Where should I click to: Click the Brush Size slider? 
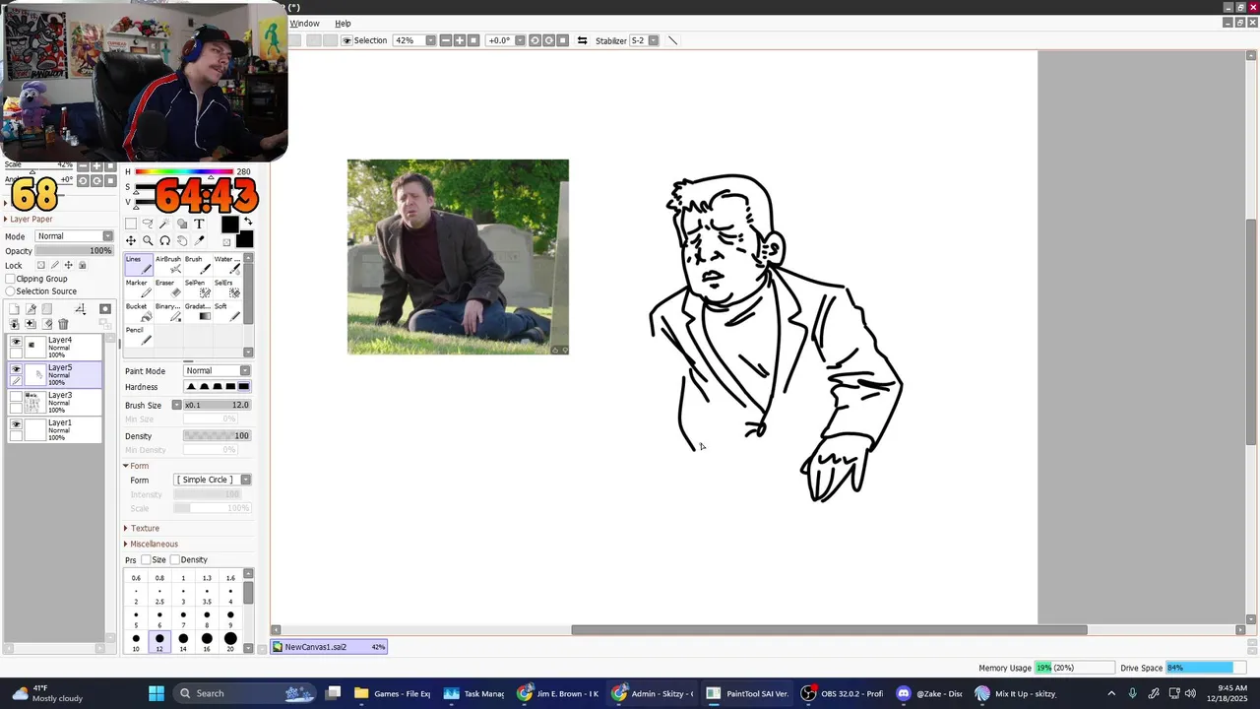coord(217,405)
